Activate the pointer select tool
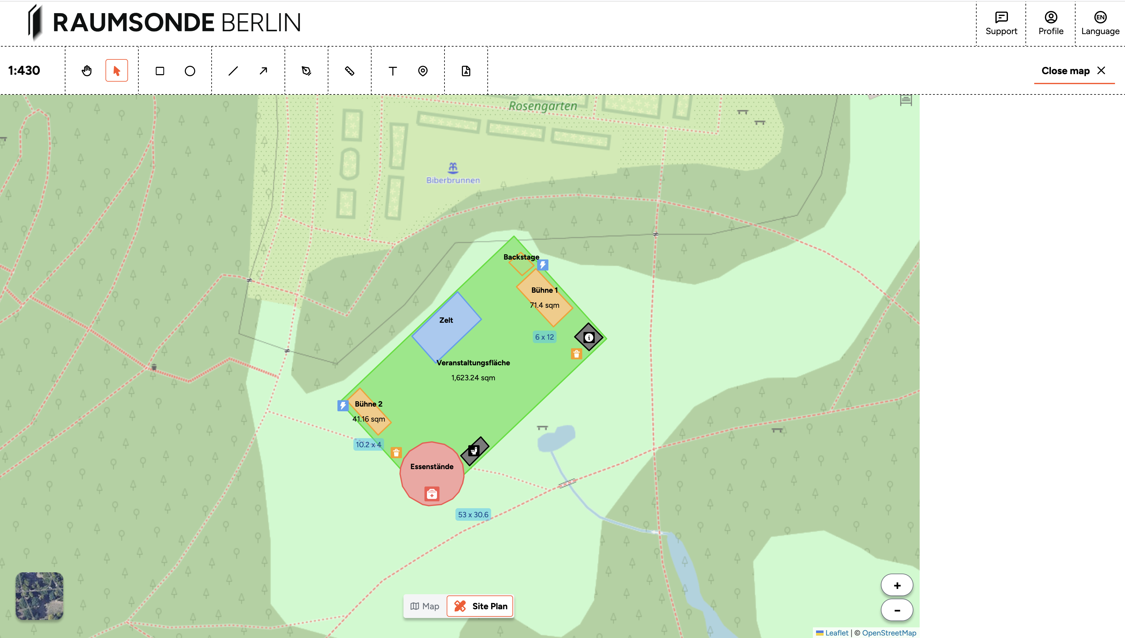Screen dimensions: 1125x638 tap(117, 71)
